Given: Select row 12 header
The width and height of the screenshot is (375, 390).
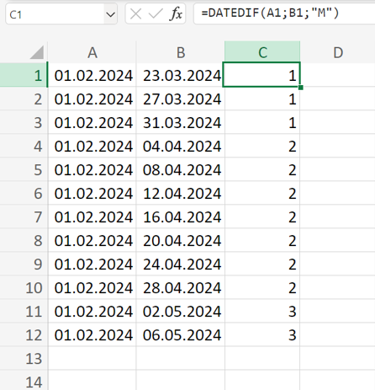Looking at the screenshot, I should (24, 334).
